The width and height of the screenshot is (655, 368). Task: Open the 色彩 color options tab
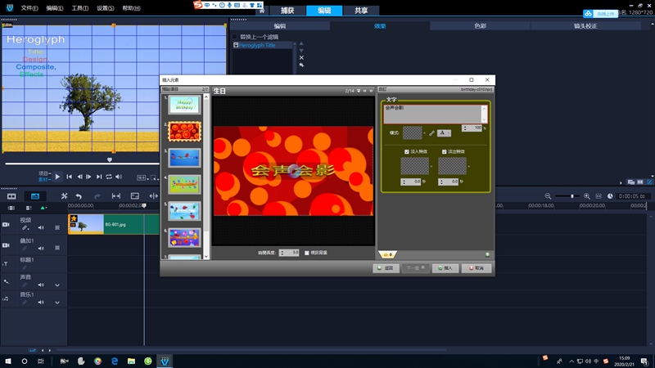click(480, 26)
